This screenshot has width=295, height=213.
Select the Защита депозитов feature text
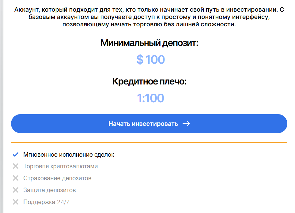[49, 190]
